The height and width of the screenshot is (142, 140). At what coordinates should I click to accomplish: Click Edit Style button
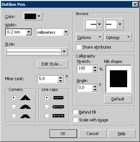tap(53, 64)
